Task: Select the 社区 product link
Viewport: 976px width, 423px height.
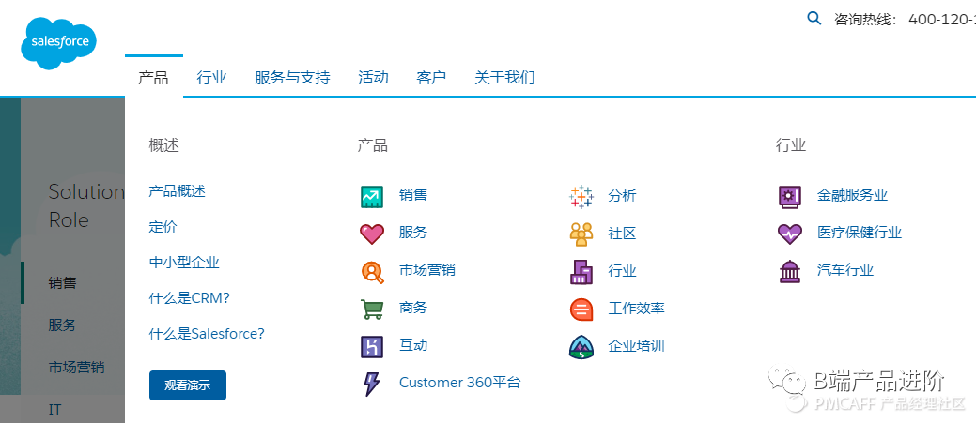Action: (x=623, y=234)
